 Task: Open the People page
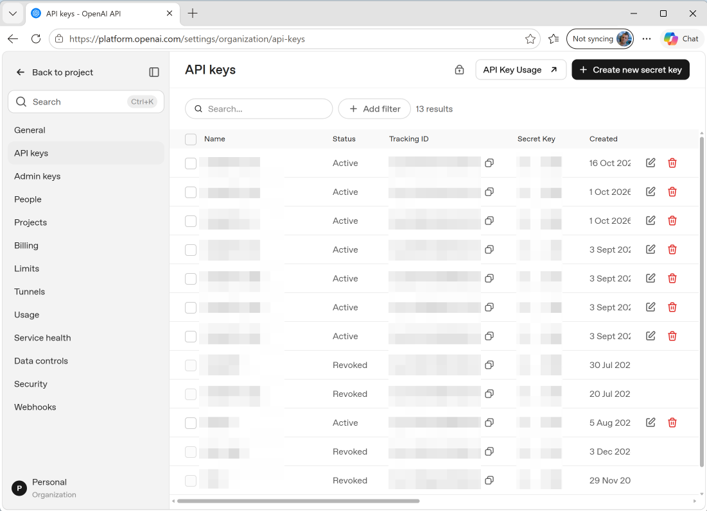pyautogui.click(x=86, y=199)
